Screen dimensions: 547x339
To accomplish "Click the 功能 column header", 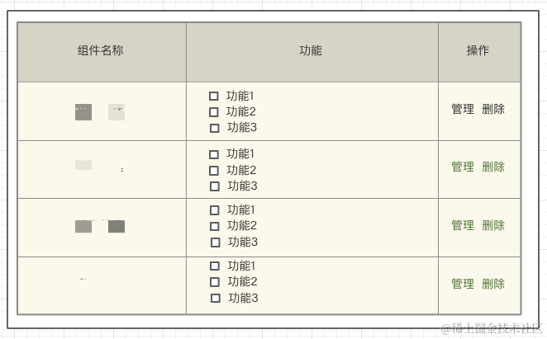I will [x=311, y=50].
